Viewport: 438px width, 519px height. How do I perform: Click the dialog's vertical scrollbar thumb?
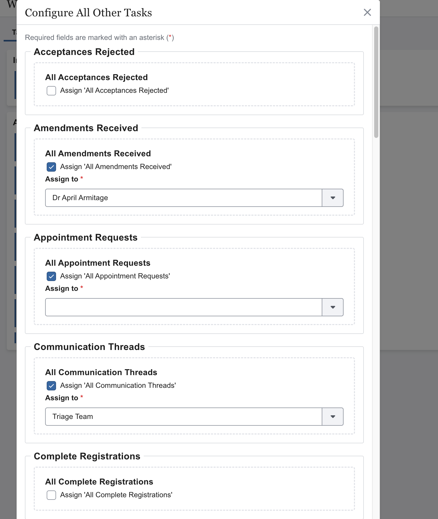tap(376, 82)
